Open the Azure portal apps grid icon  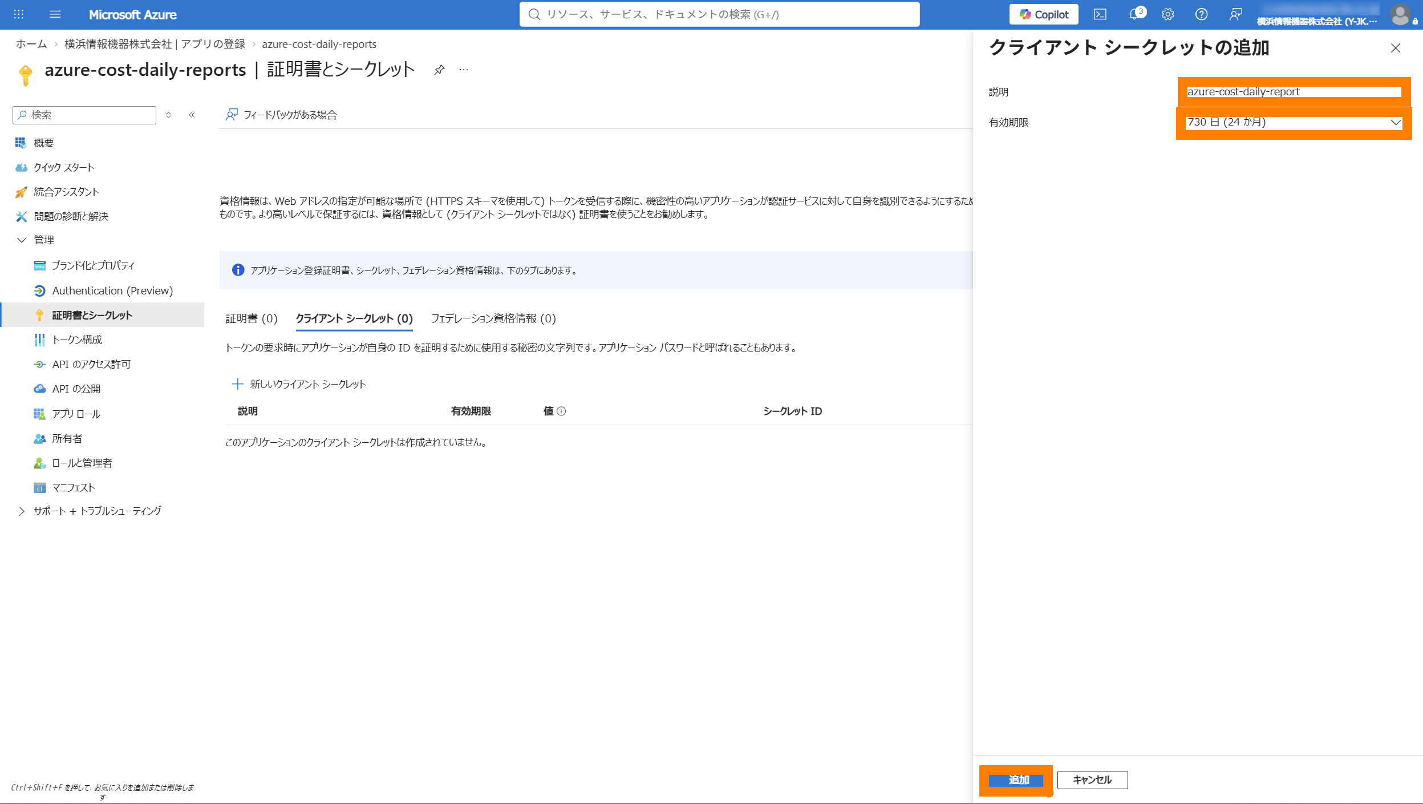(x=19, y=14)
